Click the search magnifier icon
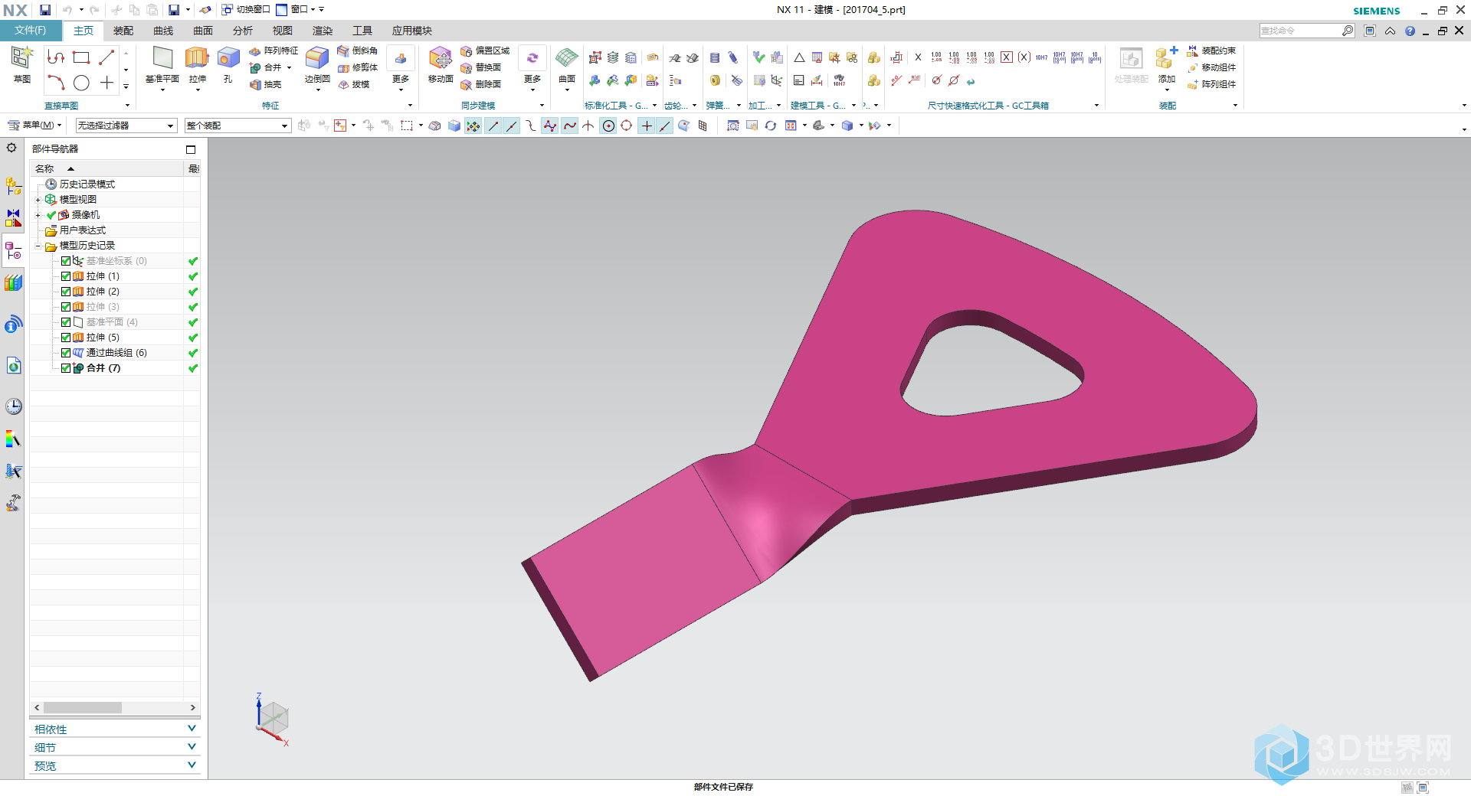This screenshot has height=796, width=1471. point(1348,31)
